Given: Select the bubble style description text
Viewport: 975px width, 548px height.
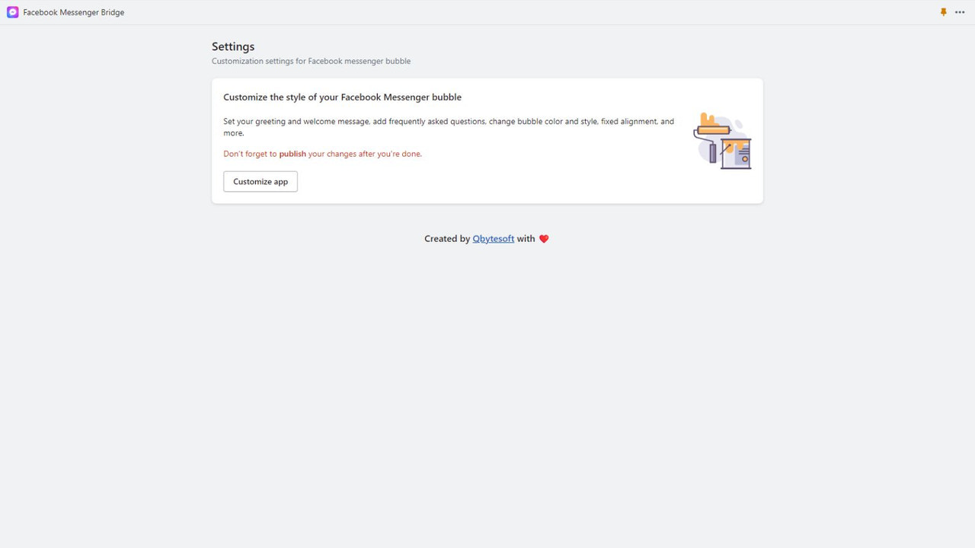Looking at the screenshot, I should point(448,126).
